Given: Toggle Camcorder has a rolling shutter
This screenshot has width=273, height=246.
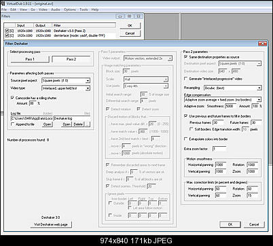Looking at the screenshot, I should click(12, 98).
